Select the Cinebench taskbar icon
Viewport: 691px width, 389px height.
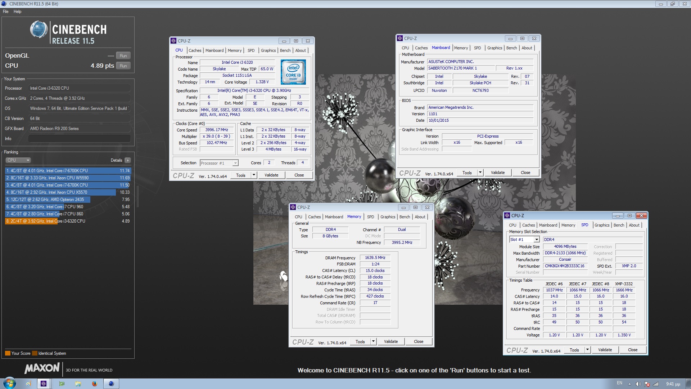(111, 384)
